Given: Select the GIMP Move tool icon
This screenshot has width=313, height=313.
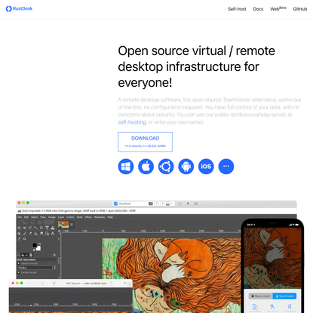Looking at the screenshot, I should (19, 228).
